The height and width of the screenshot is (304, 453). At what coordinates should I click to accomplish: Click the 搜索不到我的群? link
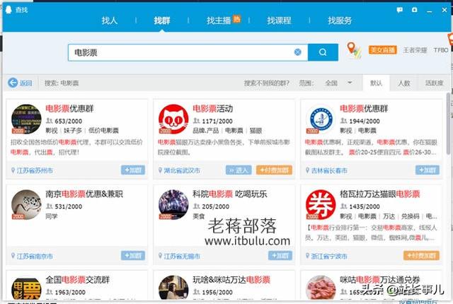pyautogui.click(x=266, y=83)
